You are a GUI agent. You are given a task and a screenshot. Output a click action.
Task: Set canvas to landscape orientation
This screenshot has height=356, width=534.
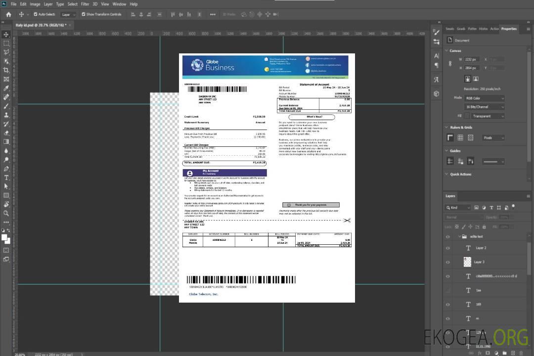coord(476,79)
